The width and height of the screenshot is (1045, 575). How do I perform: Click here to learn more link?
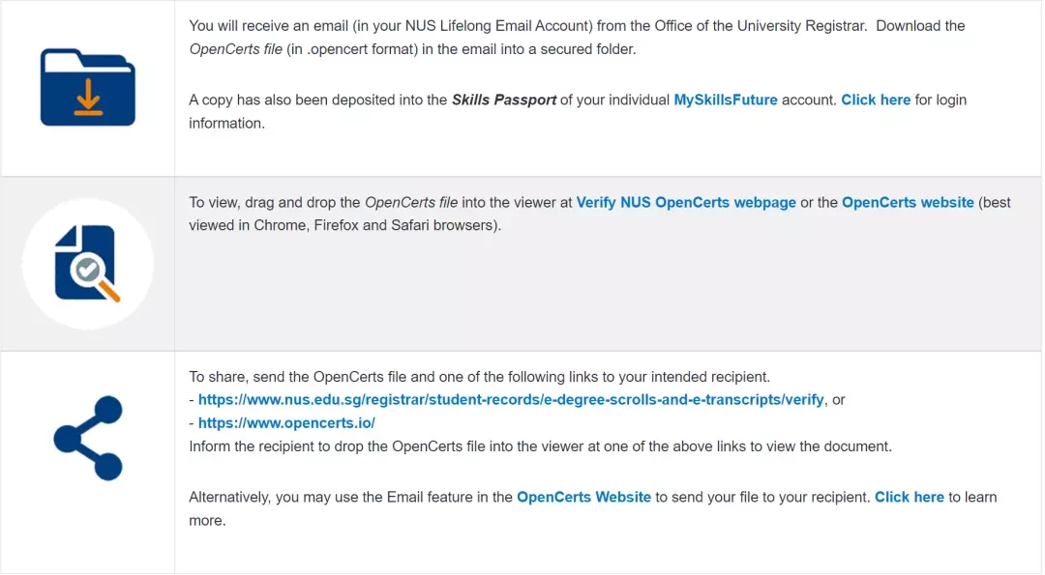pyautogui.click(x=909, y=497)
